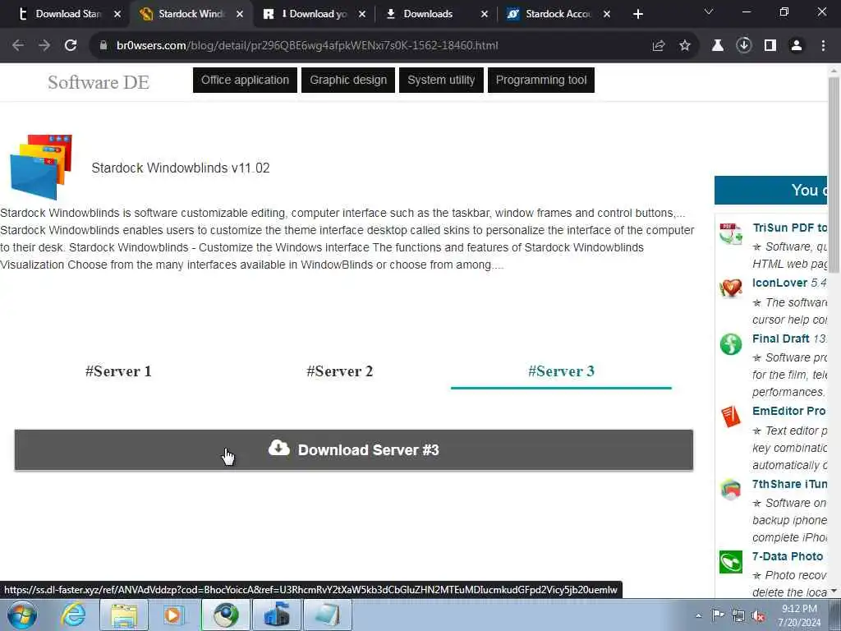841x631 pixels.
Task: Open the TriSun PDF sidebar link
Action: click(x=789, y=228)
